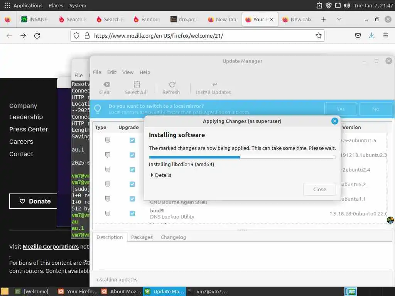Screen dimensions: 395x296
Task: Close the Your Firefox tab
Action: (272, 19)
